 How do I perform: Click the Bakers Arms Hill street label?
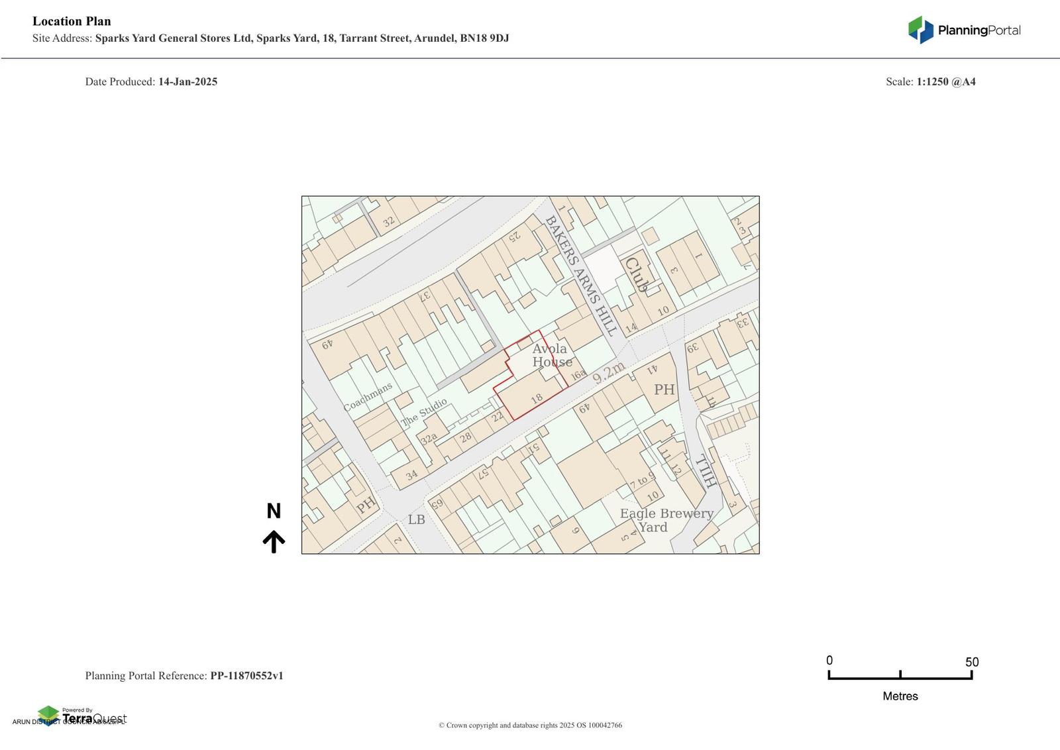coord(581,275)
